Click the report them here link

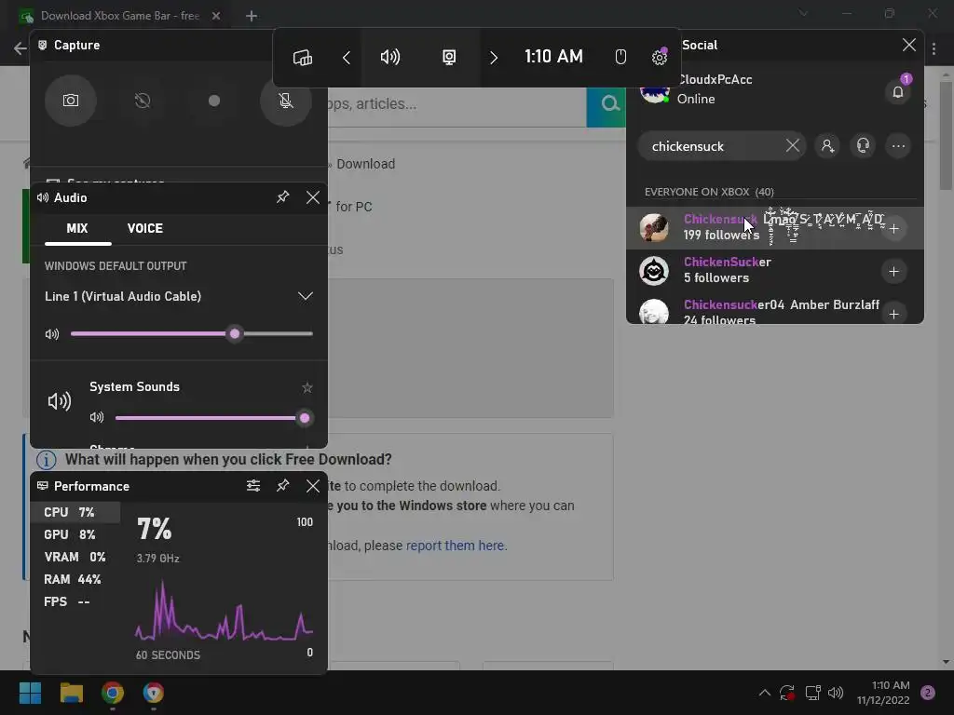455,546
